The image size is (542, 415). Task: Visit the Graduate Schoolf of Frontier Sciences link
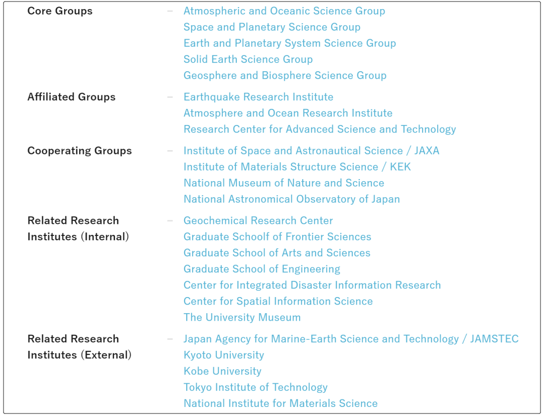(x=278, y=236)
